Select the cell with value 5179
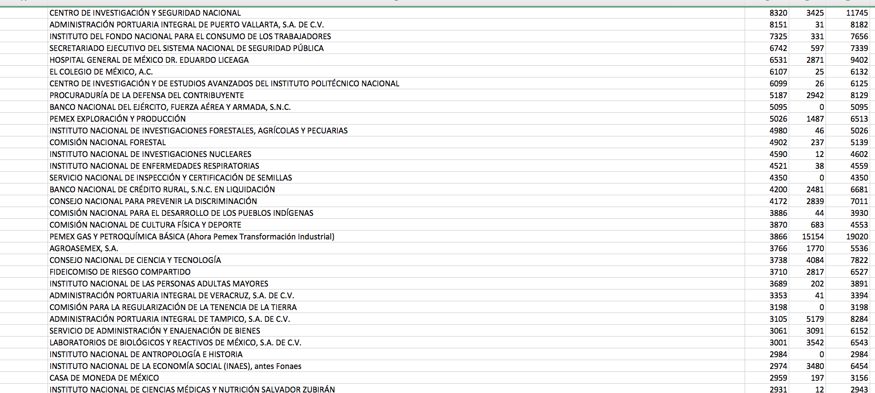 (815, 319)
